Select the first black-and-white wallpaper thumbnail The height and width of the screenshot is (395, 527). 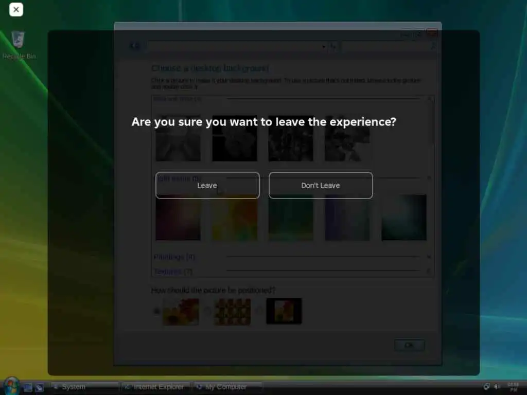point(178,139)
